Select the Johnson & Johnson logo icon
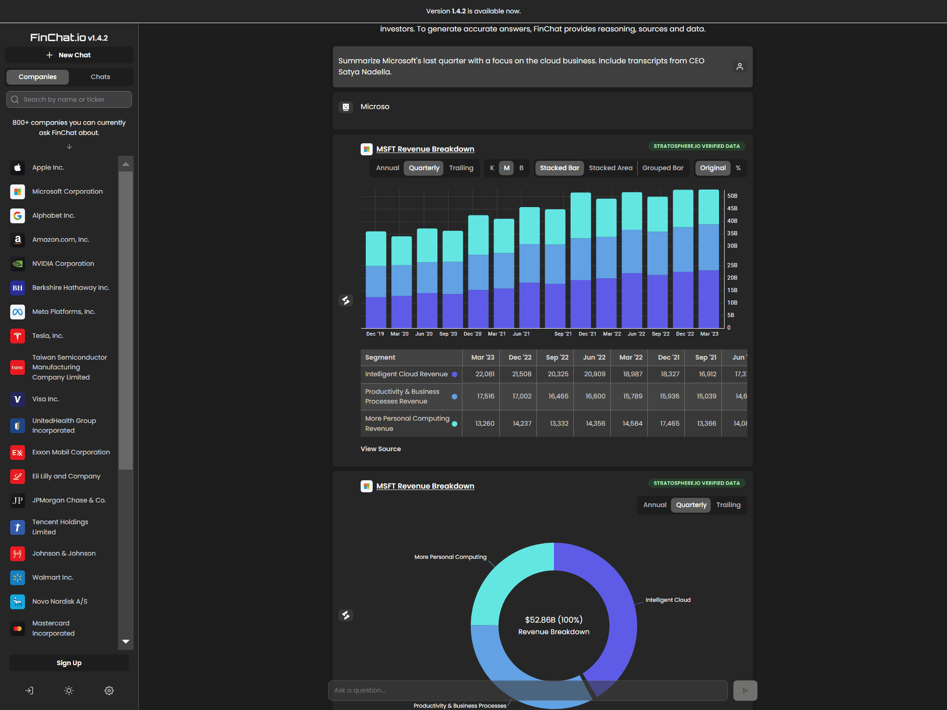The height and width of the screenshot is (710, 947). (18, 554)
